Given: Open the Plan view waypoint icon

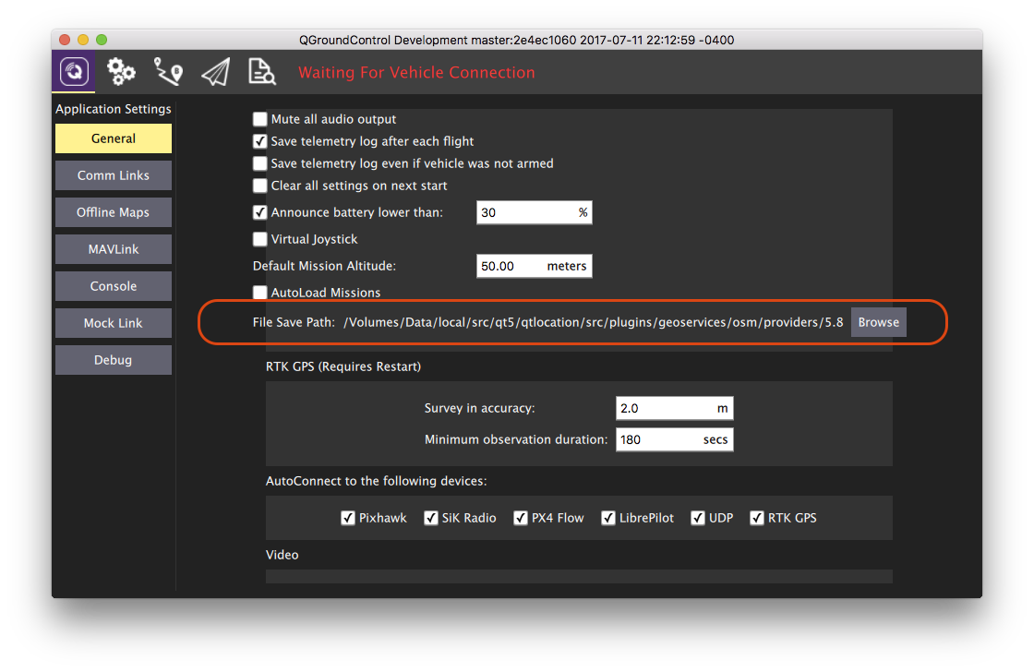Looking at the screenshot, I should [x=168, y=71].
